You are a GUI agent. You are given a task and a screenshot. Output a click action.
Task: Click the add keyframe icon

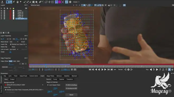point(154,70)
